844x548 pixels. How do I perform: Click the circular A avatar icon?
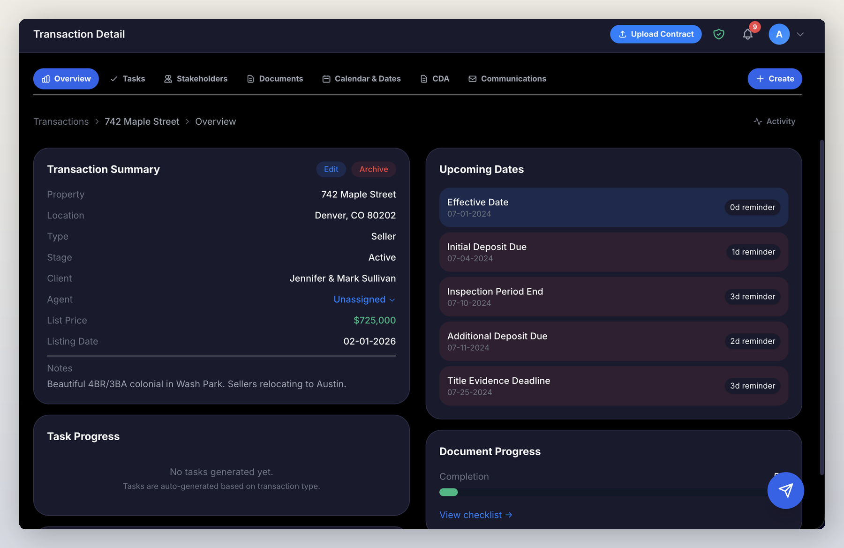click(779, 34)
